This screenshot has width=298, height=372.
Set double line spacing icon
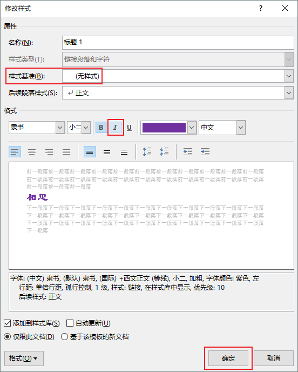click(124, 151)
